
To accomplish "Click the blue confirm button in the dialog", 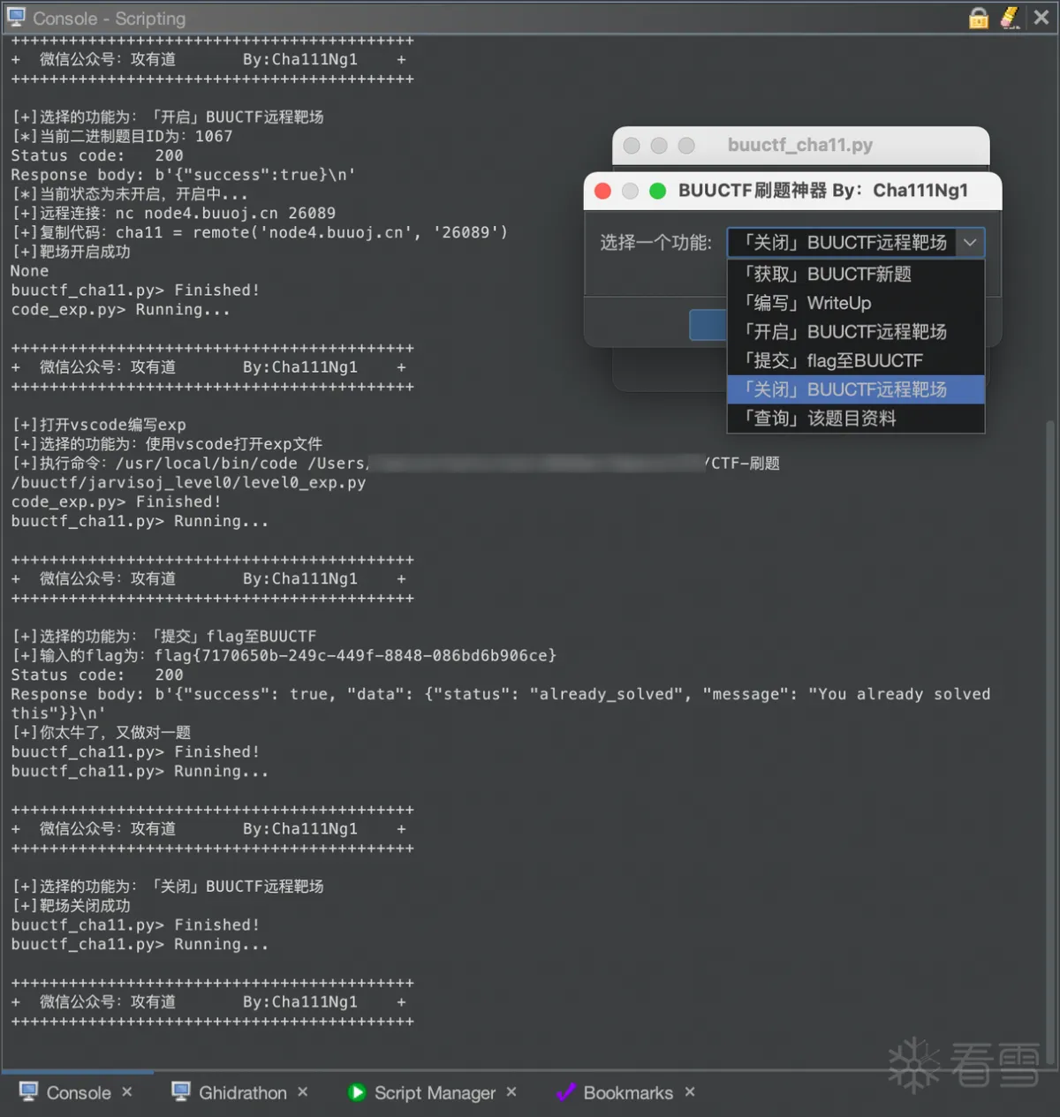I will pos(708,325).
